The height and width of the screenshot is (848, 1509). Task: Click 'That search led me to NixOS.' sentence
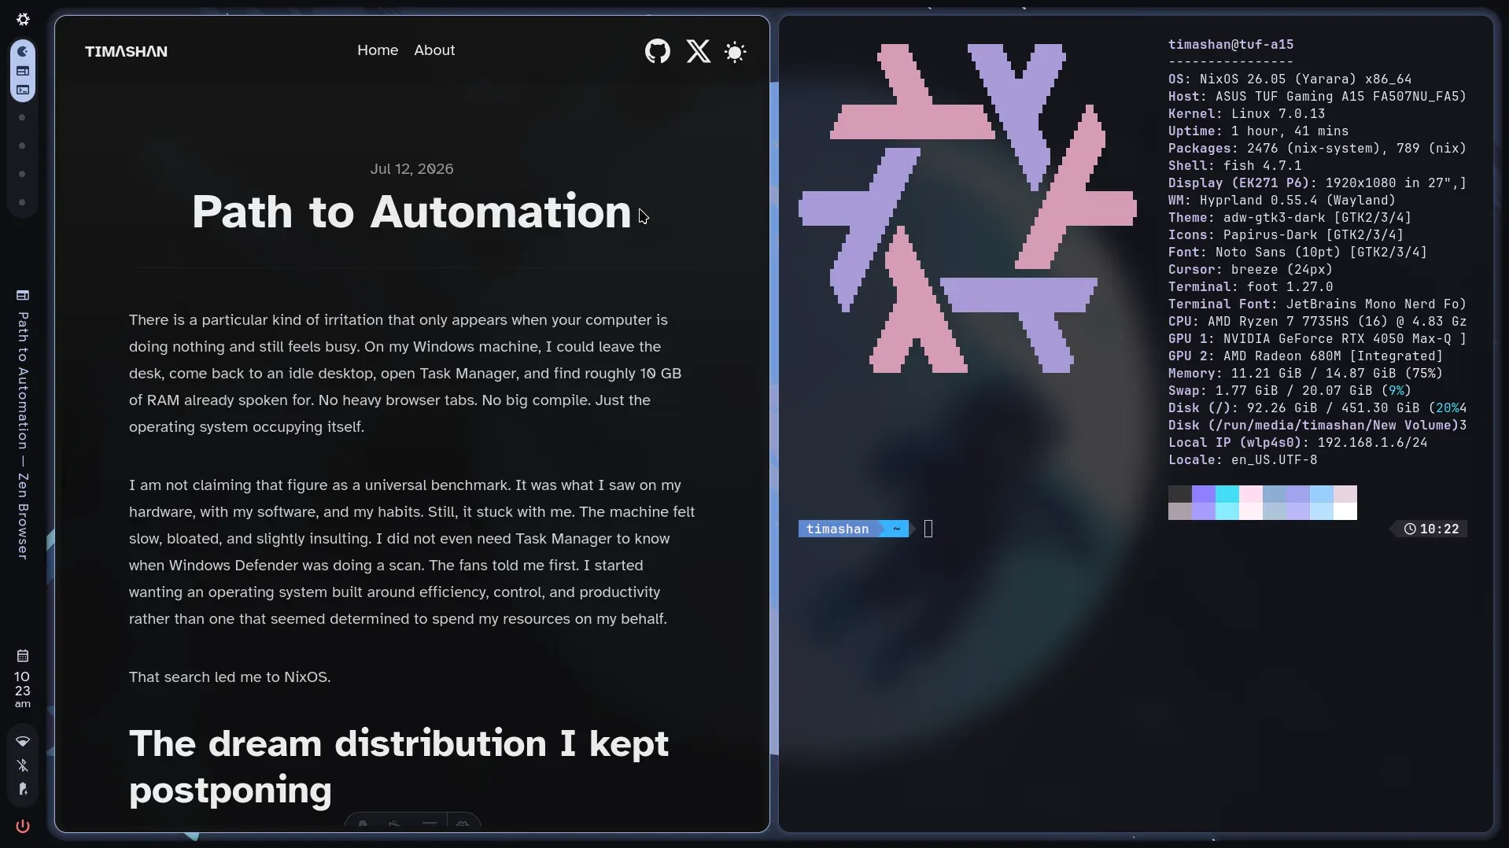click(x=230, y=677)
